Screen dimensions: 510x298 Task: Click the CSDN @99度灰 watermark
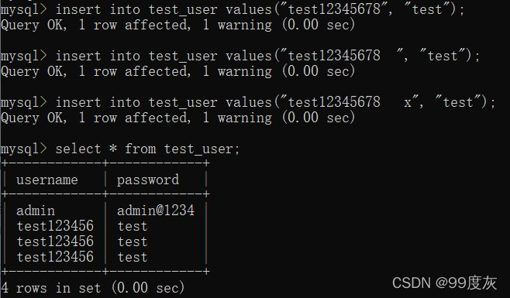click(x=445, y=283)
